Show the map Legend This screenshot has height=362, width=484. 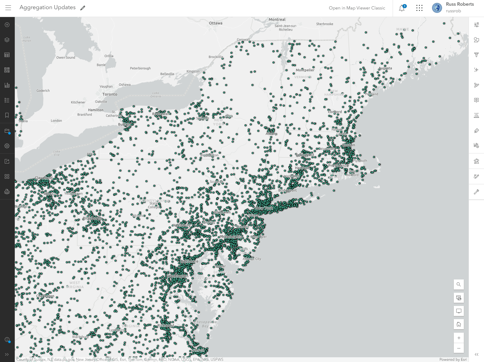coord(7,100)
